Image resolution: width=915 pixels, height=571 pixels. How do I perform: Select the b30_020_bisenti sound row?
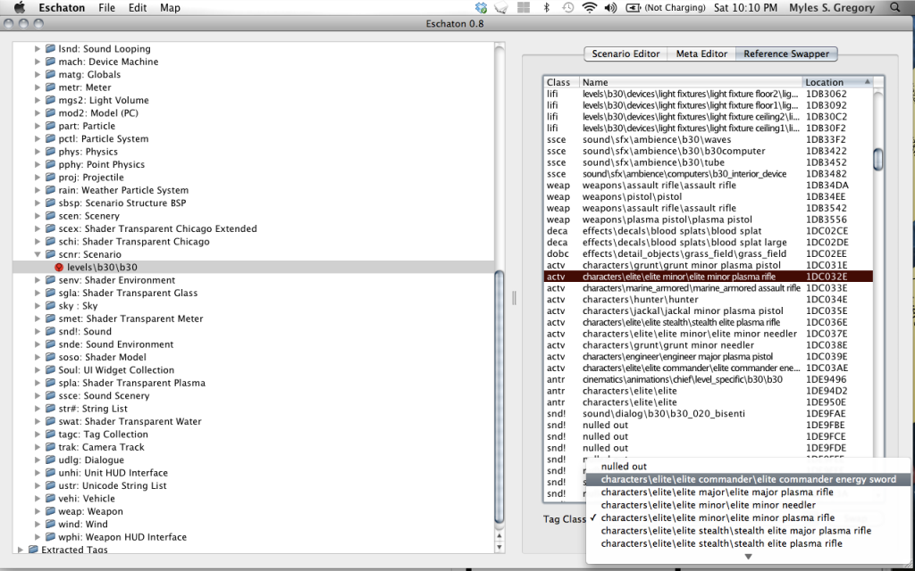[x=708, y=414]
